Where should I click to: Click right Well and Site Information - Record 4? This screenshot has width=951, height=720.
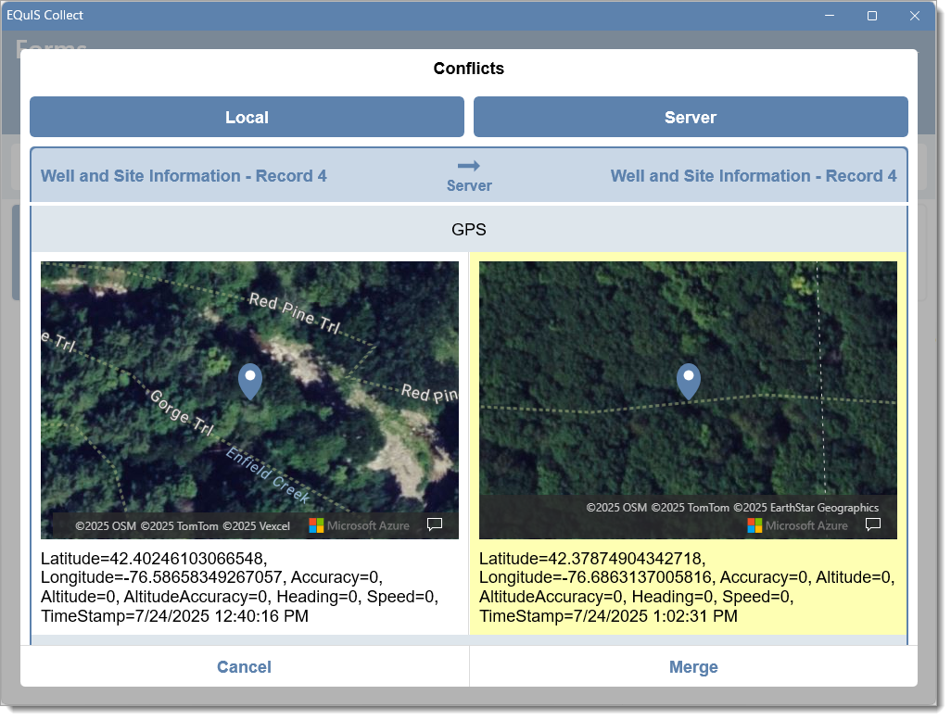754,176
